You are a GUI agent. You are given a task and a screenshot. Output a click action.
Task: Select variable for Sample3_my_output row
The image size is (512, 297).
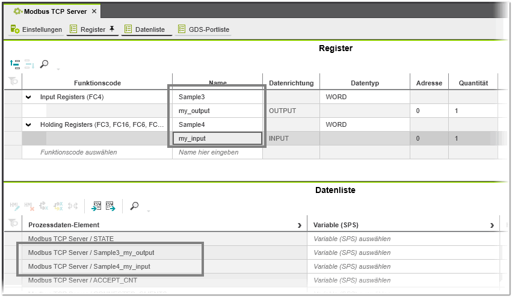point(403,253)
